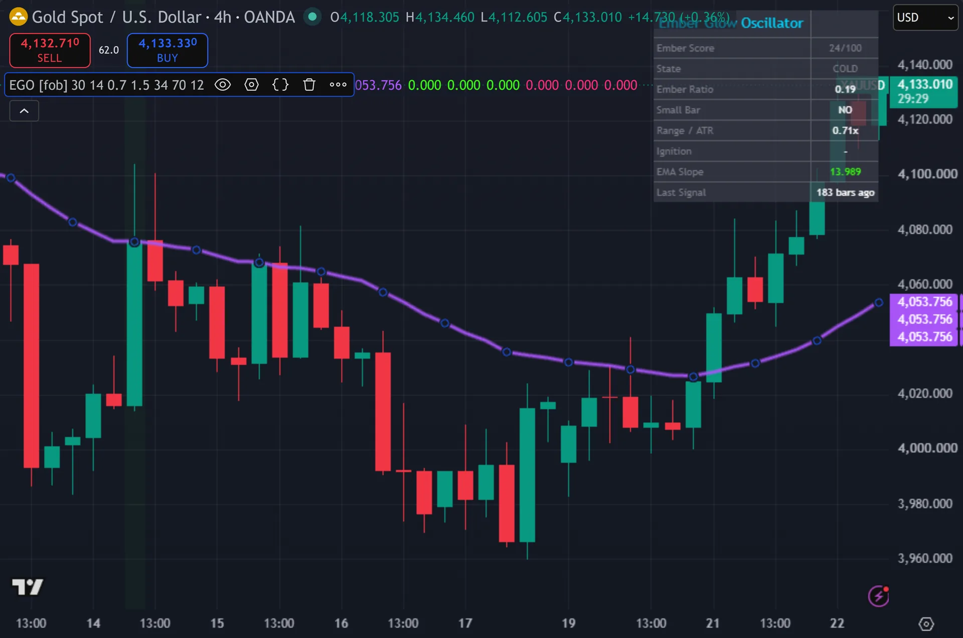Click the top purple 4,053.756 price label

pos(924,302)
